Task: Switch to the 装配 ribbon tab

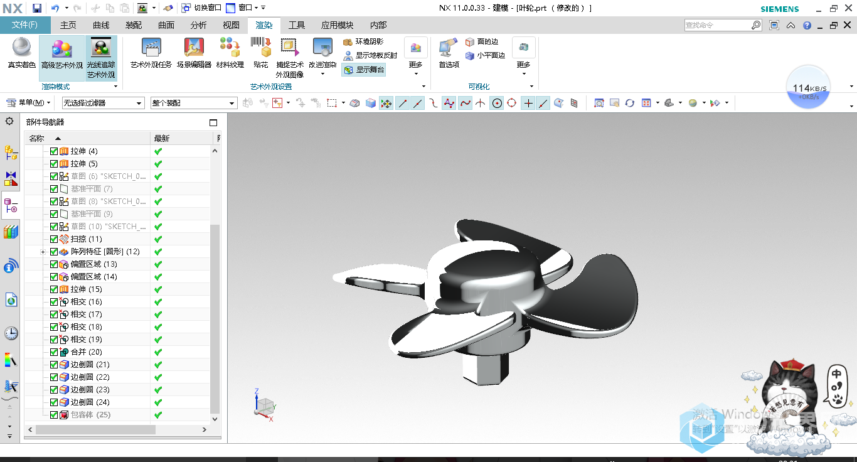Action: coord(134,25)
